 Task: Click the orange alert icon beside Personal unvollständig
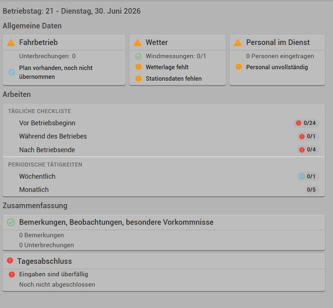point(238,67)
